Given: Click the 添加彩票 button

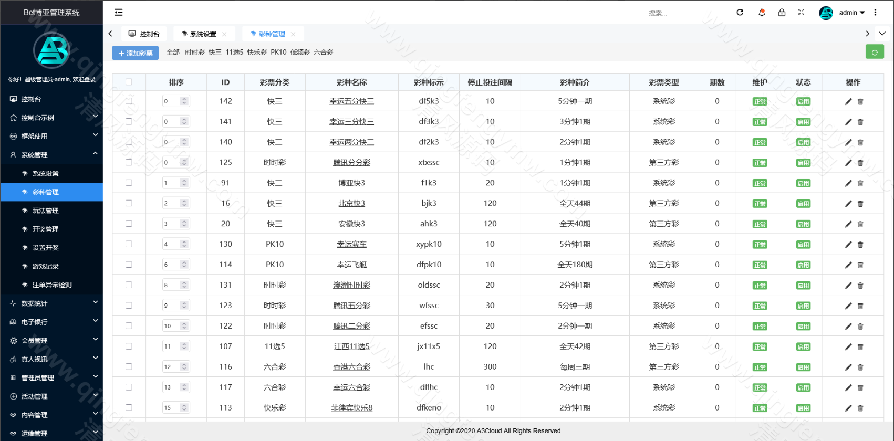Looking at the screenshot, I should point(135,53).
